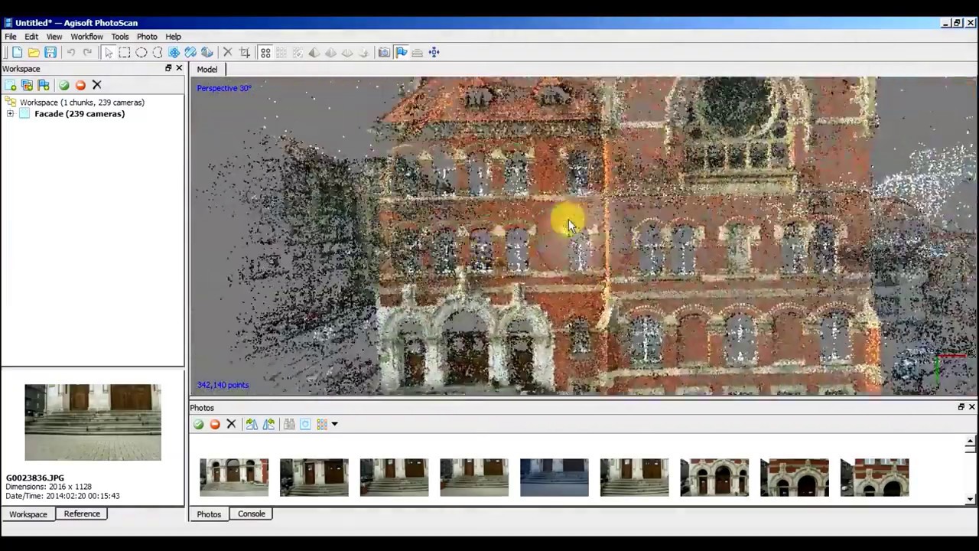Click the Photos pane scroll down arrow
This screenshot has height=551, width=979.
click(x=970, y=499)
